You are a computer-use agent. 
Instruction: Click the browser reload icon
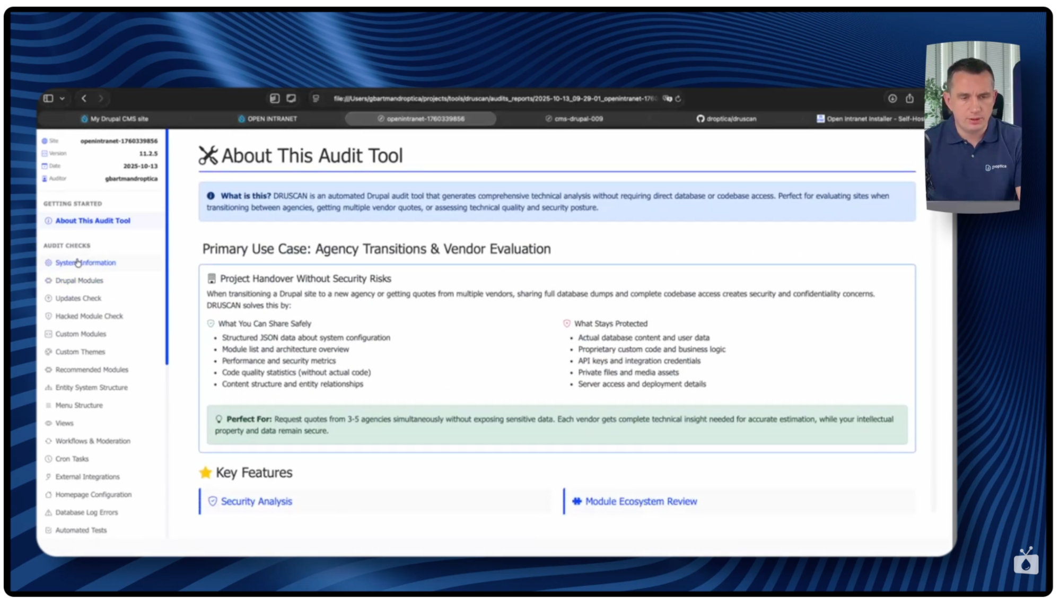coord(679,98)
